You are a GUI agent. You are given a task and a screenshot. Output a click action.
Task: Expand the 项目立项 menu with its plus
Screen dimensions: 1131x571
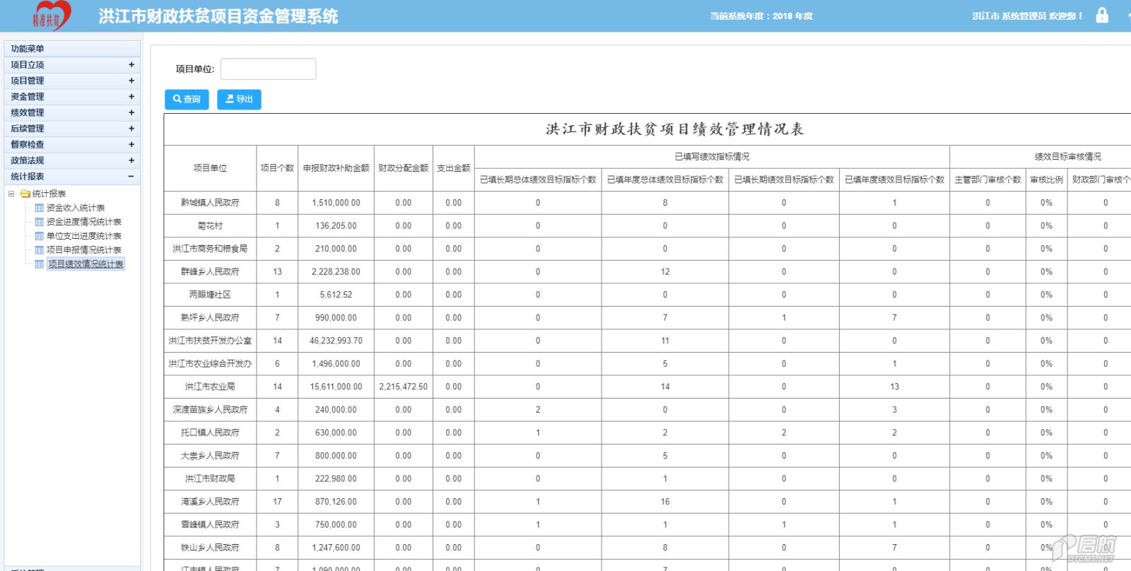click(131, 64)
